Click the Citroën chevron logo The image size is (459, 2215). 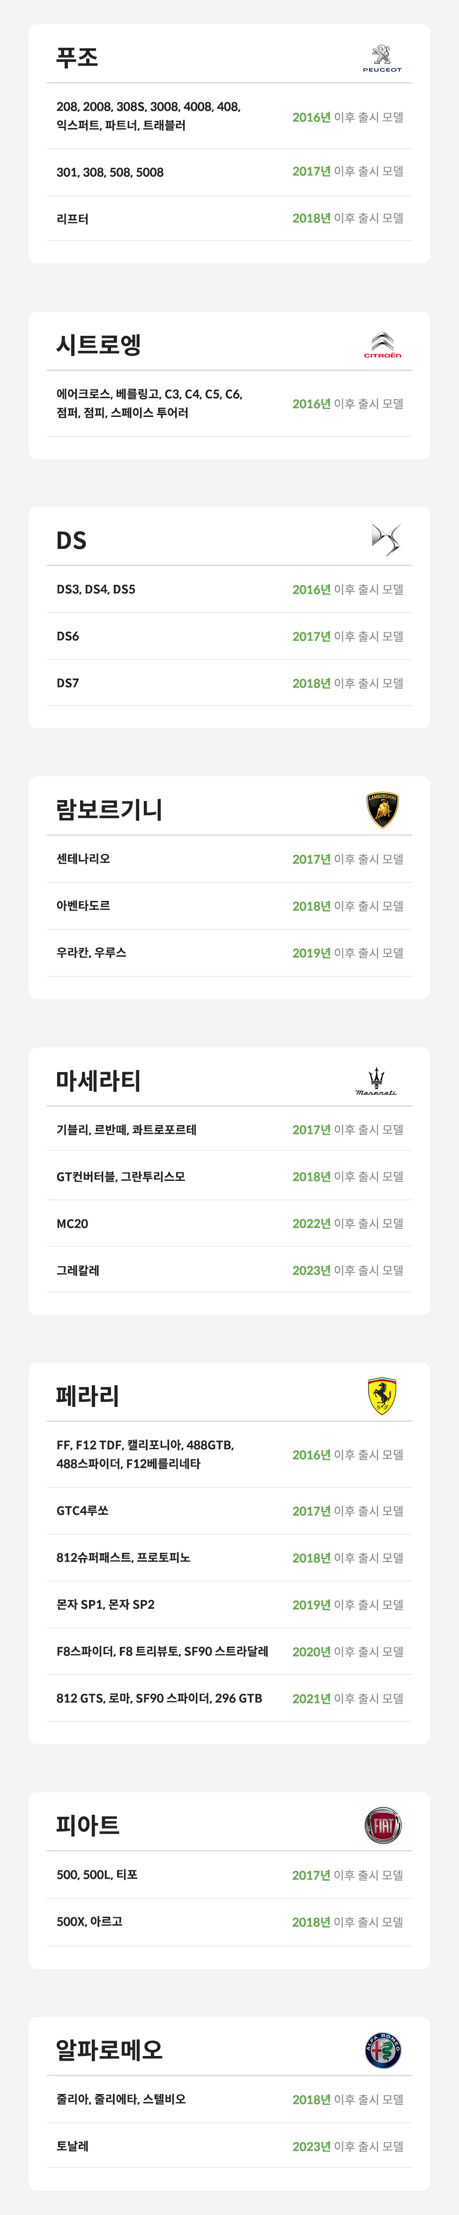pos(382,345)
